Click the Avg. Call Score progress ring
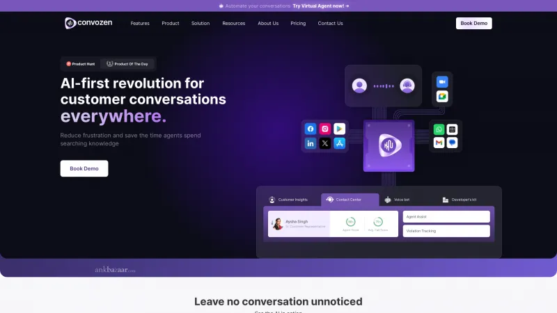Image resolution: width=557 pixels, height=313 pixels. coord(378,222)
